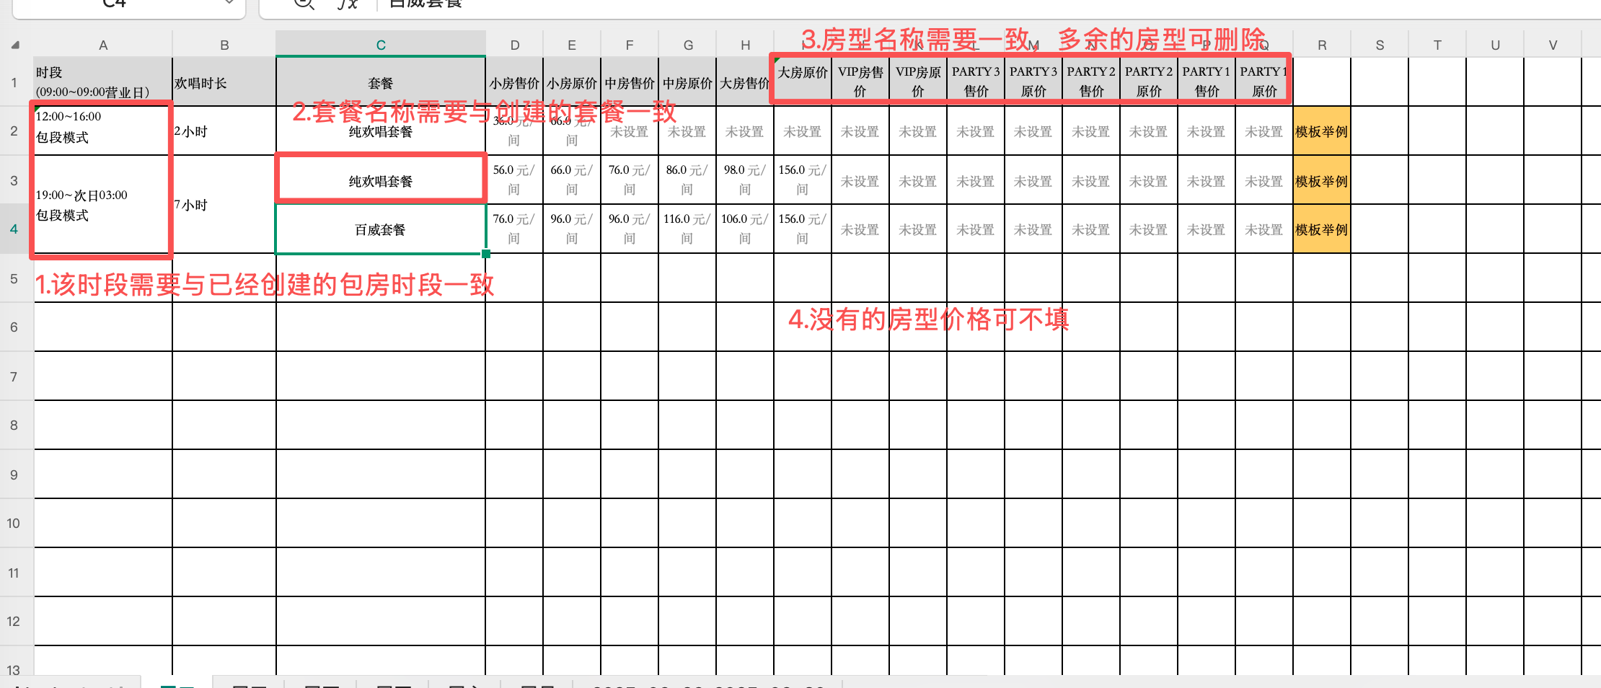Click the yellow '模板举例' cell in row 4
The width and height of the screenshot is (1601, 688).
click(x=1322, y=229)
